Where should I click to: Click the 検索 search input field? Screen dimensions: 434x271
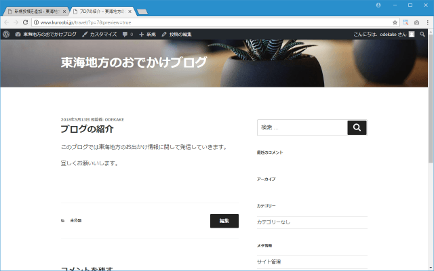pos(302,127)
